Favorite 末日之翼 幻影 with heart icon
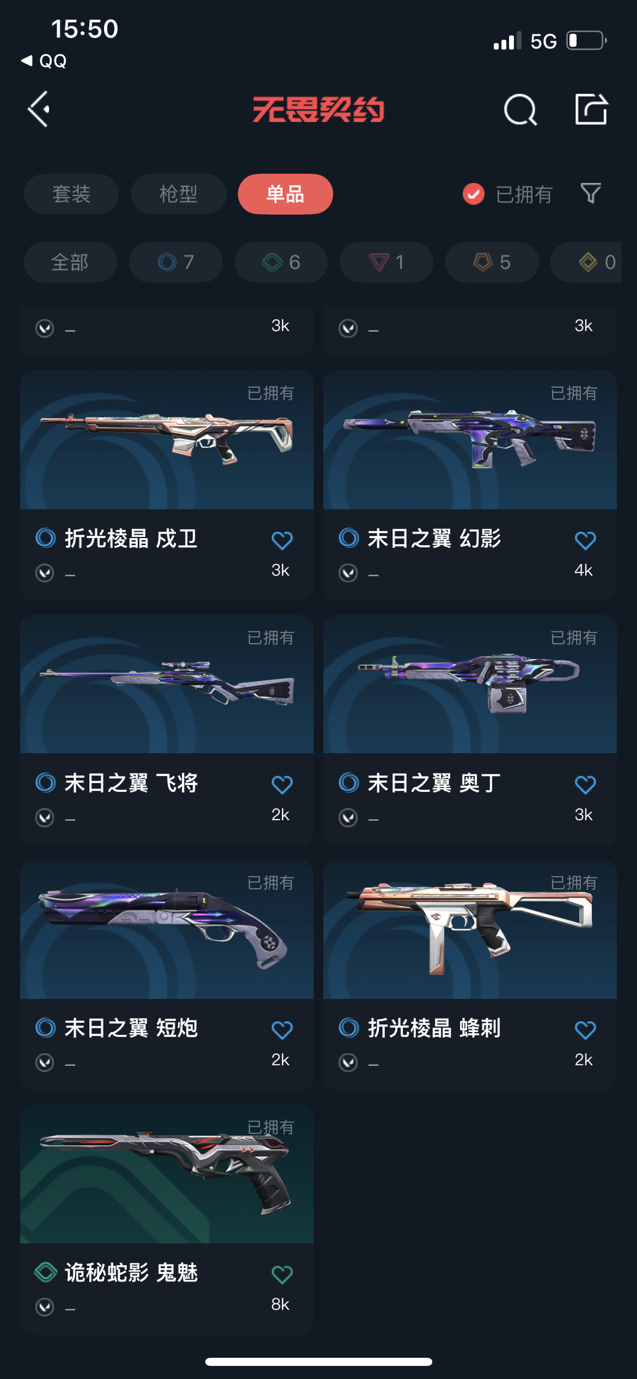637x1379 pixels. pos(585,540)
